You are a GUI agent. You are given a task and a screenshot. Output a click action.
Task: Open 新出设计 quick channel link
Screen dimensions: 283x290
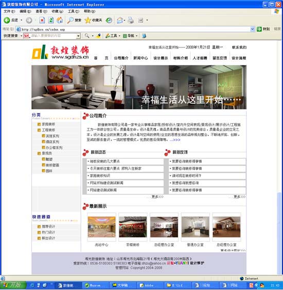tap(48, 238)
